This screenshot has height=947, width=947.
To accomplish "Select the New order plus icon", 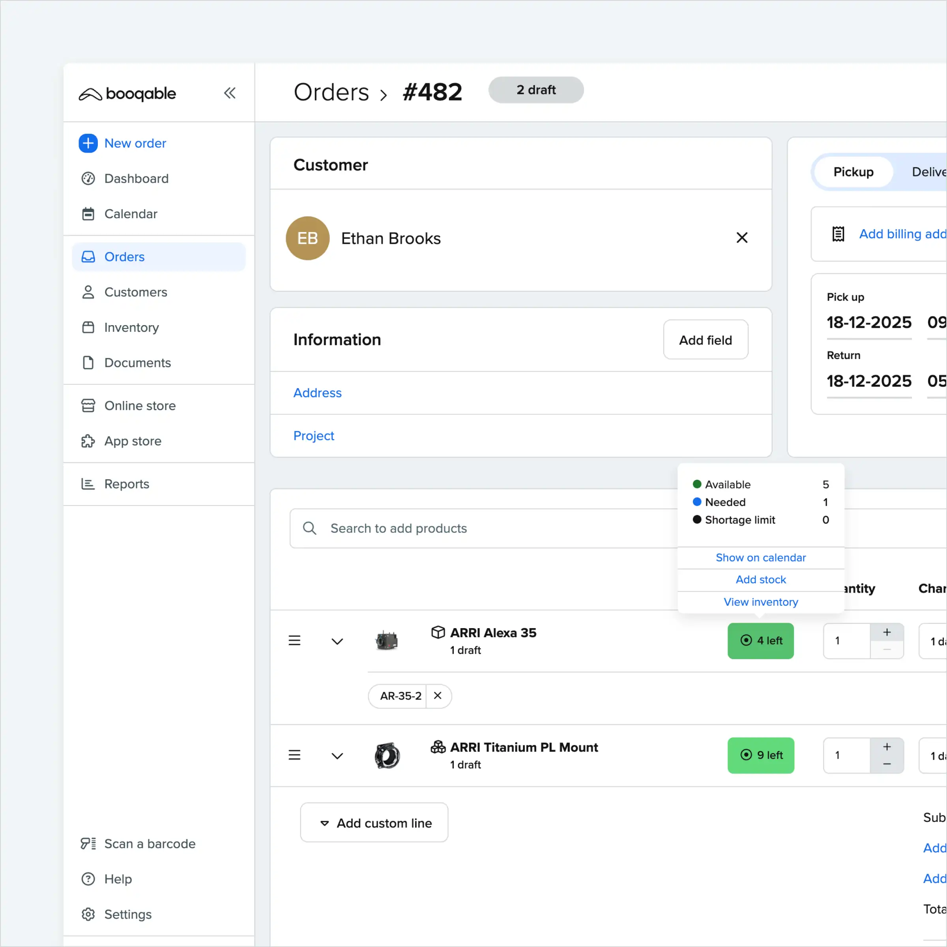I will point(88,143).
